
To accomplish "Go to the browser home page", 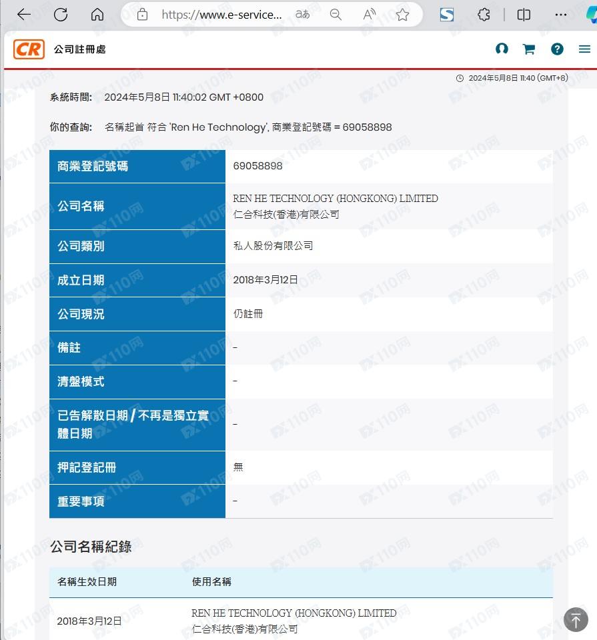I will point(97,15).
